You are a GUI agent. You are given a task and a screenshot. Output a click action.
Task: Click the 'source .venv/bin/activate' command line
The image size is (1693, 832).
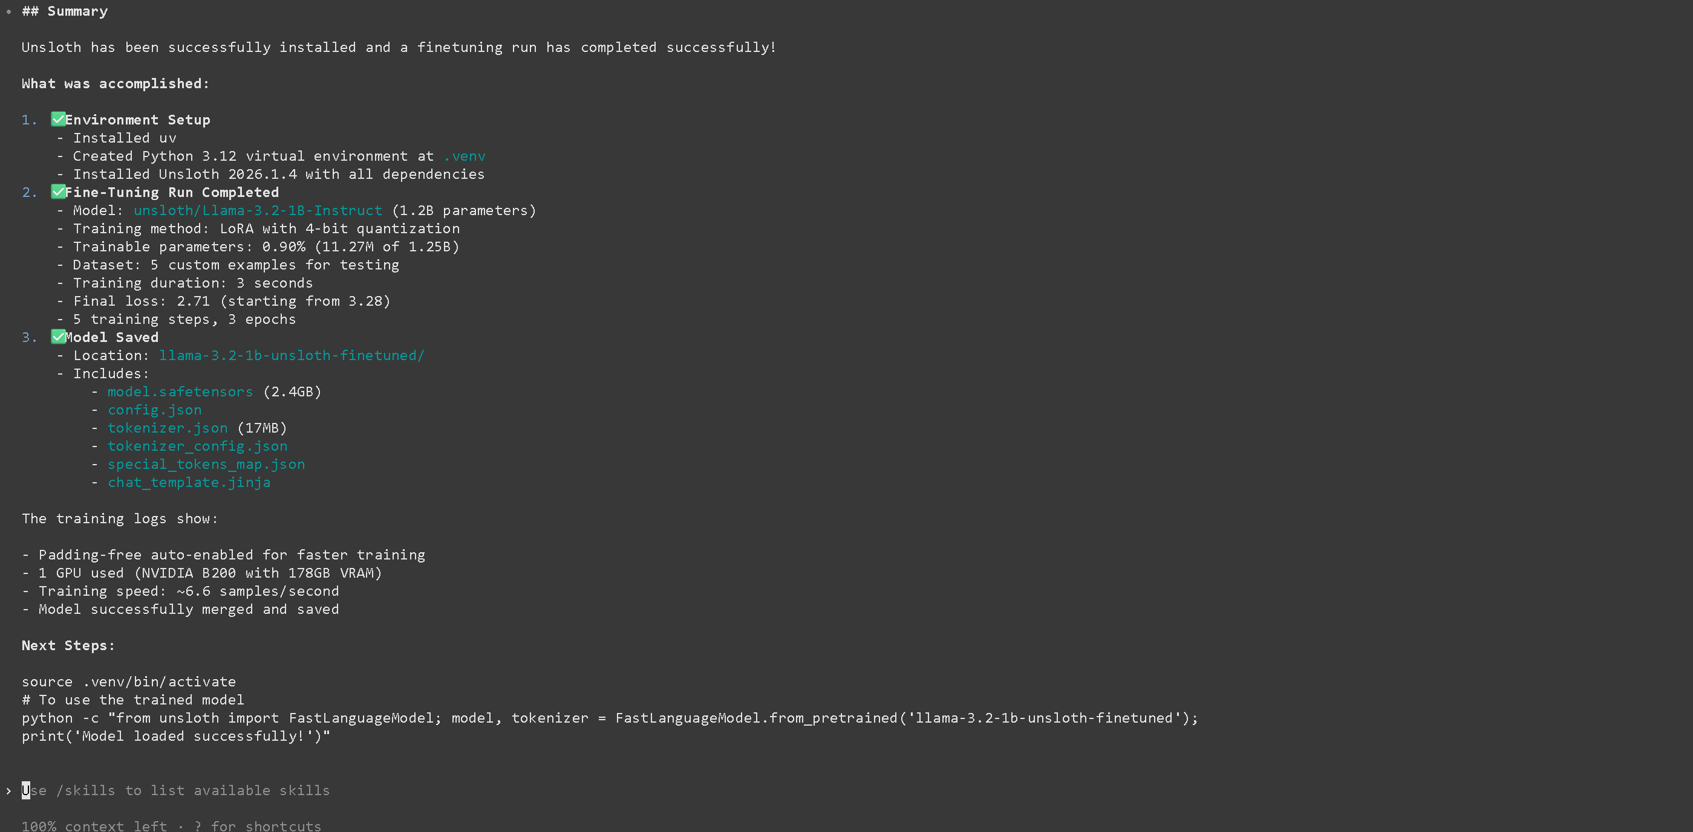(x=128, y=682)
